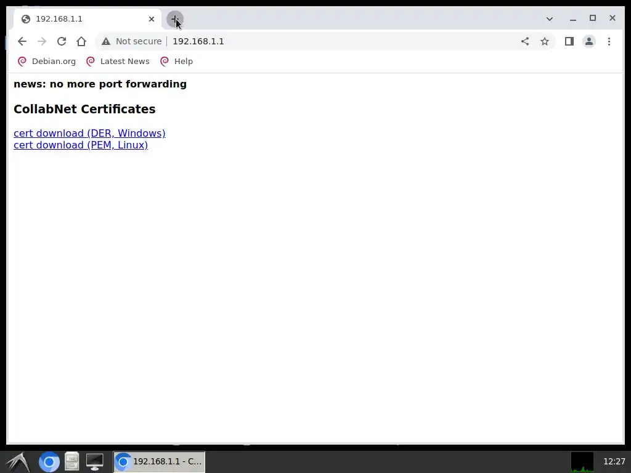The width and height of the screenshot is (631, 473).
Task: Select the 192.168.1.1 browser tab
Action: pos(88,19)
